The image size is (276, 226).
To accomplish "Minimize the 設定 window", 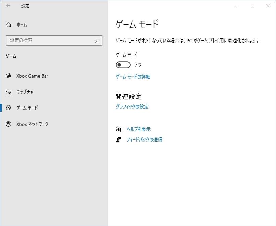I will [237, 6].
